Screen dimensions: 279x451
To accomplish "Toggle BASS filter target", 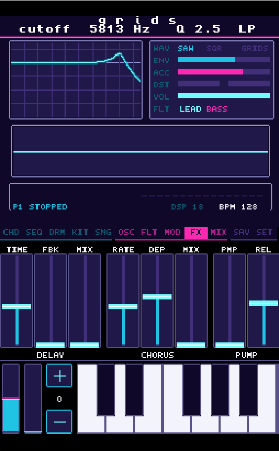I will pos(217,109).
